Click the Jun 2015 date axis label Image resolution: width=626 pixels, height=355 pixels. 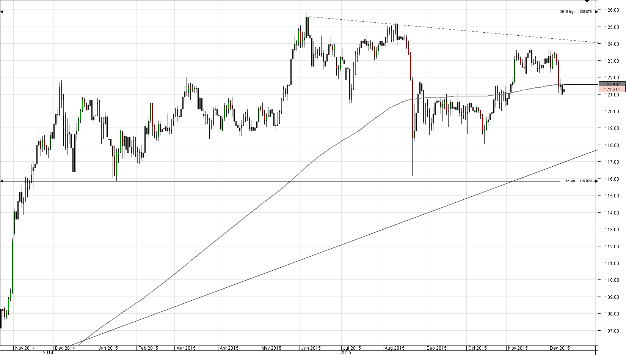pos(311,348)
